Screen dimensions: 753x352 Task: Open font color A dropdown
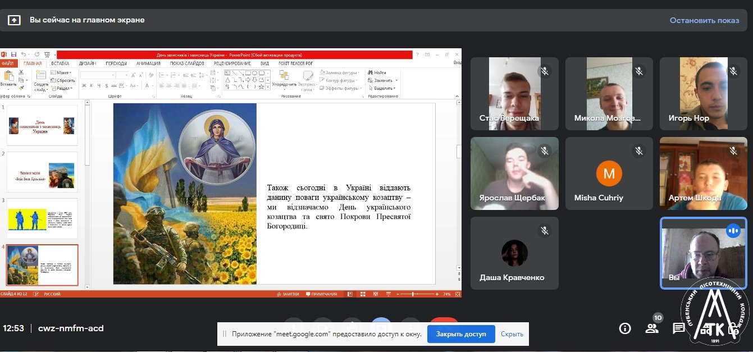(x=149, y=85)
